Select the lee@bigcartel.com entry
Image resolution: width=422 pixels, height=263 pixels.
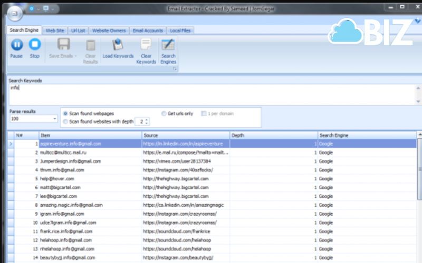[59, 196]
